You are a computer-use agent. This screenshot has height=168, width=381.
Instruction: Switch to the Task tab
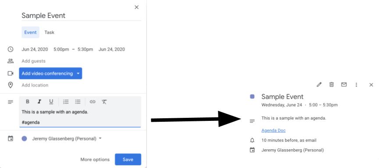[x=50, y=32]
